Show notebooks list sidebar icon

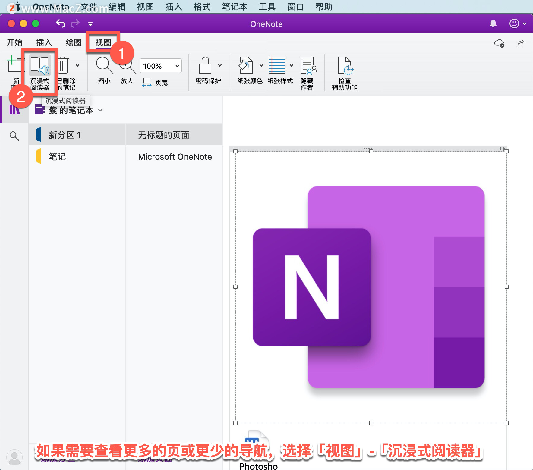click(x=14, y=110)
